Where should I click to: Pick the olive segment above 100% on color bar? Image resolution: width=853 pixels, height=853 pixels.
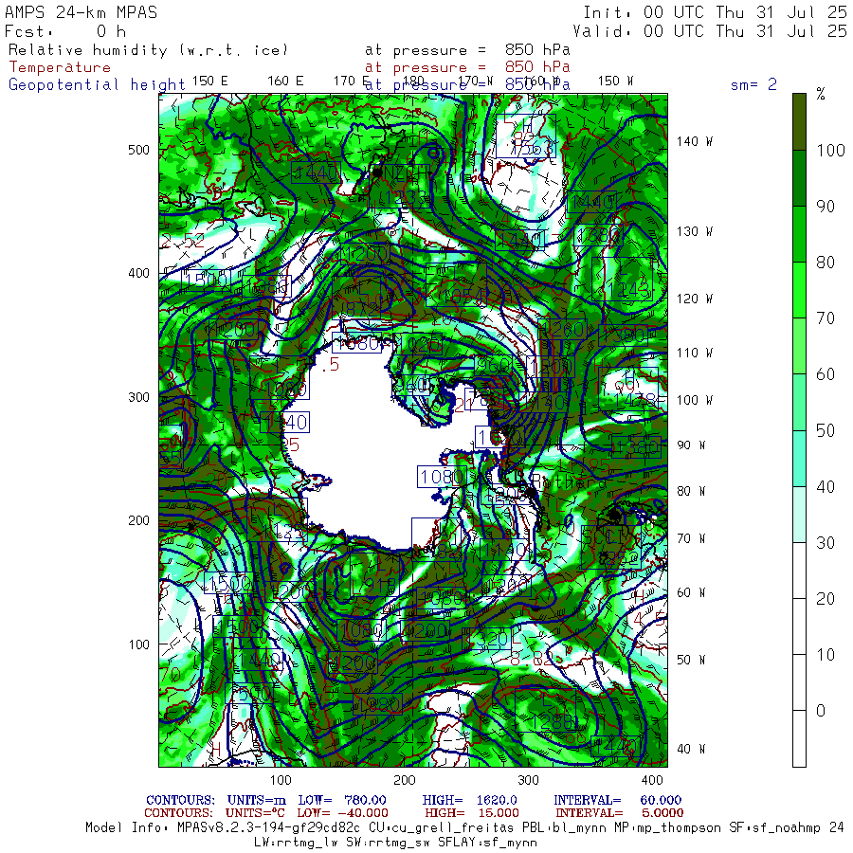click(799, 122)
